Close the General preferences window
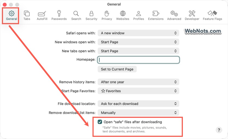The height and width of the screenshot is (139, 228). (5, 5)
